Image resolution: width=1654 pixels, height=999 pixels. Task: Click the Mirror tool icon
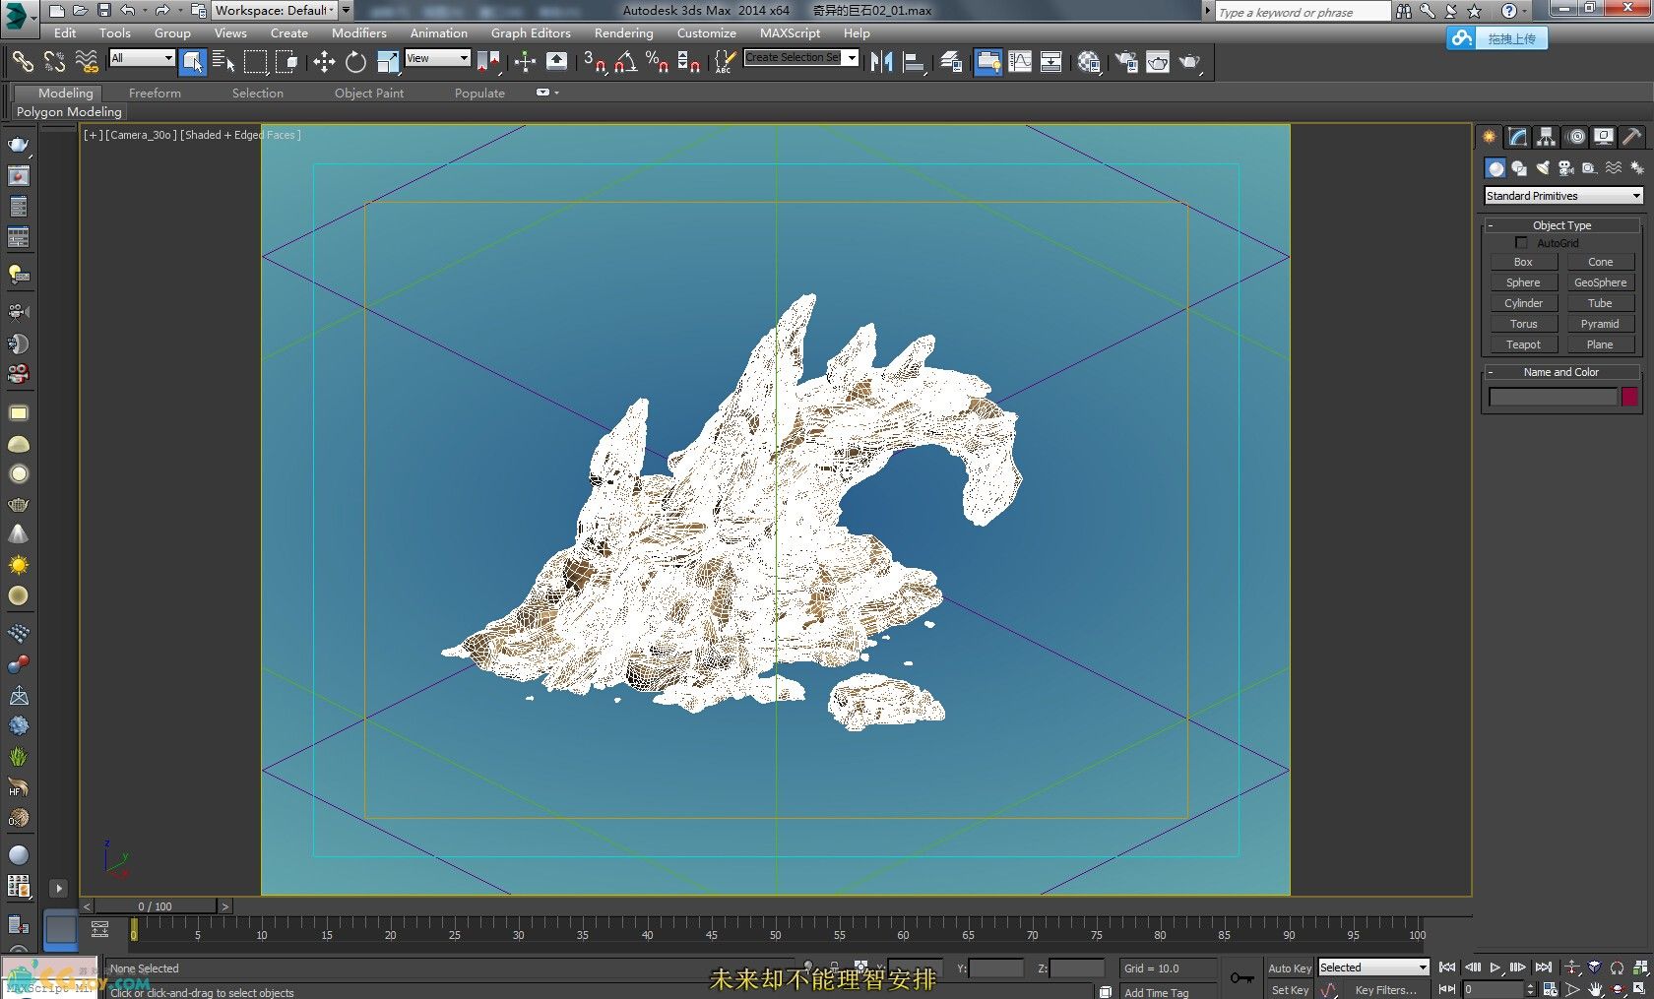882,62
